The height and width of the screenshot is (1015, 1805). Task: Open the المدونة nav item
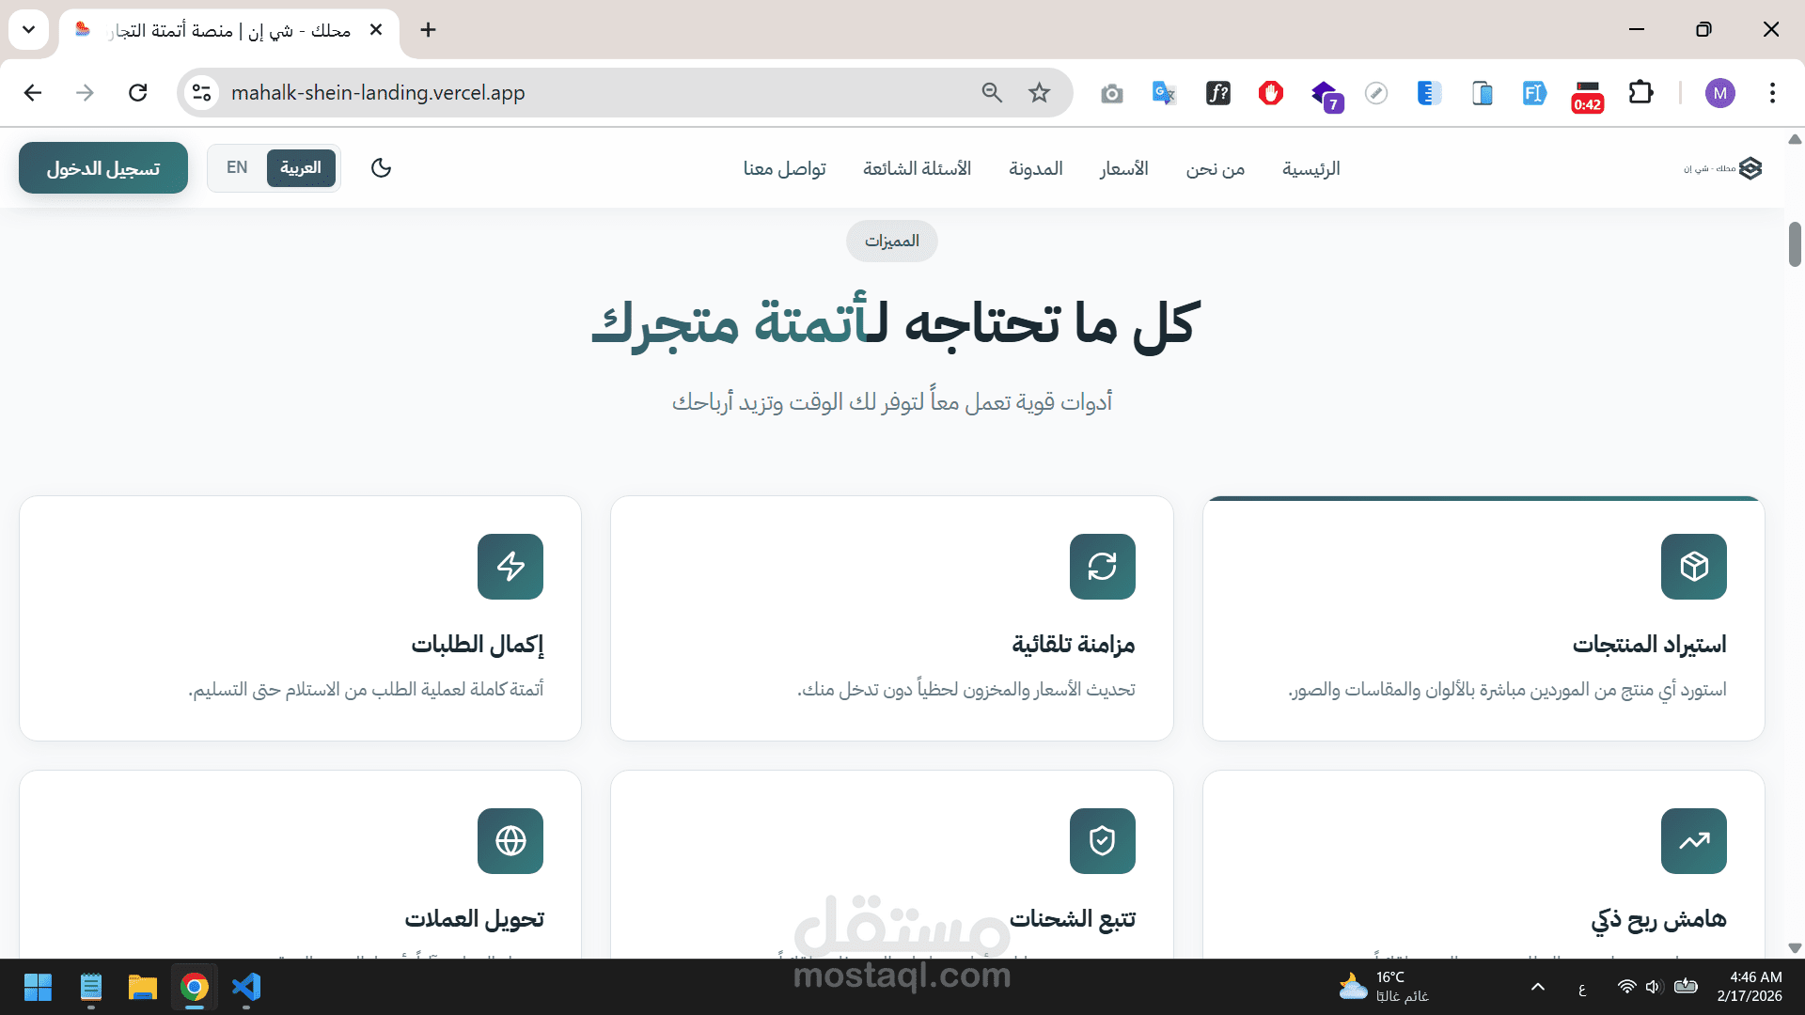point(1035,169)
